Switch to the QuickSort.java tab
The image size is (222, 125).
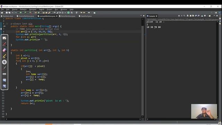point(85,16)
